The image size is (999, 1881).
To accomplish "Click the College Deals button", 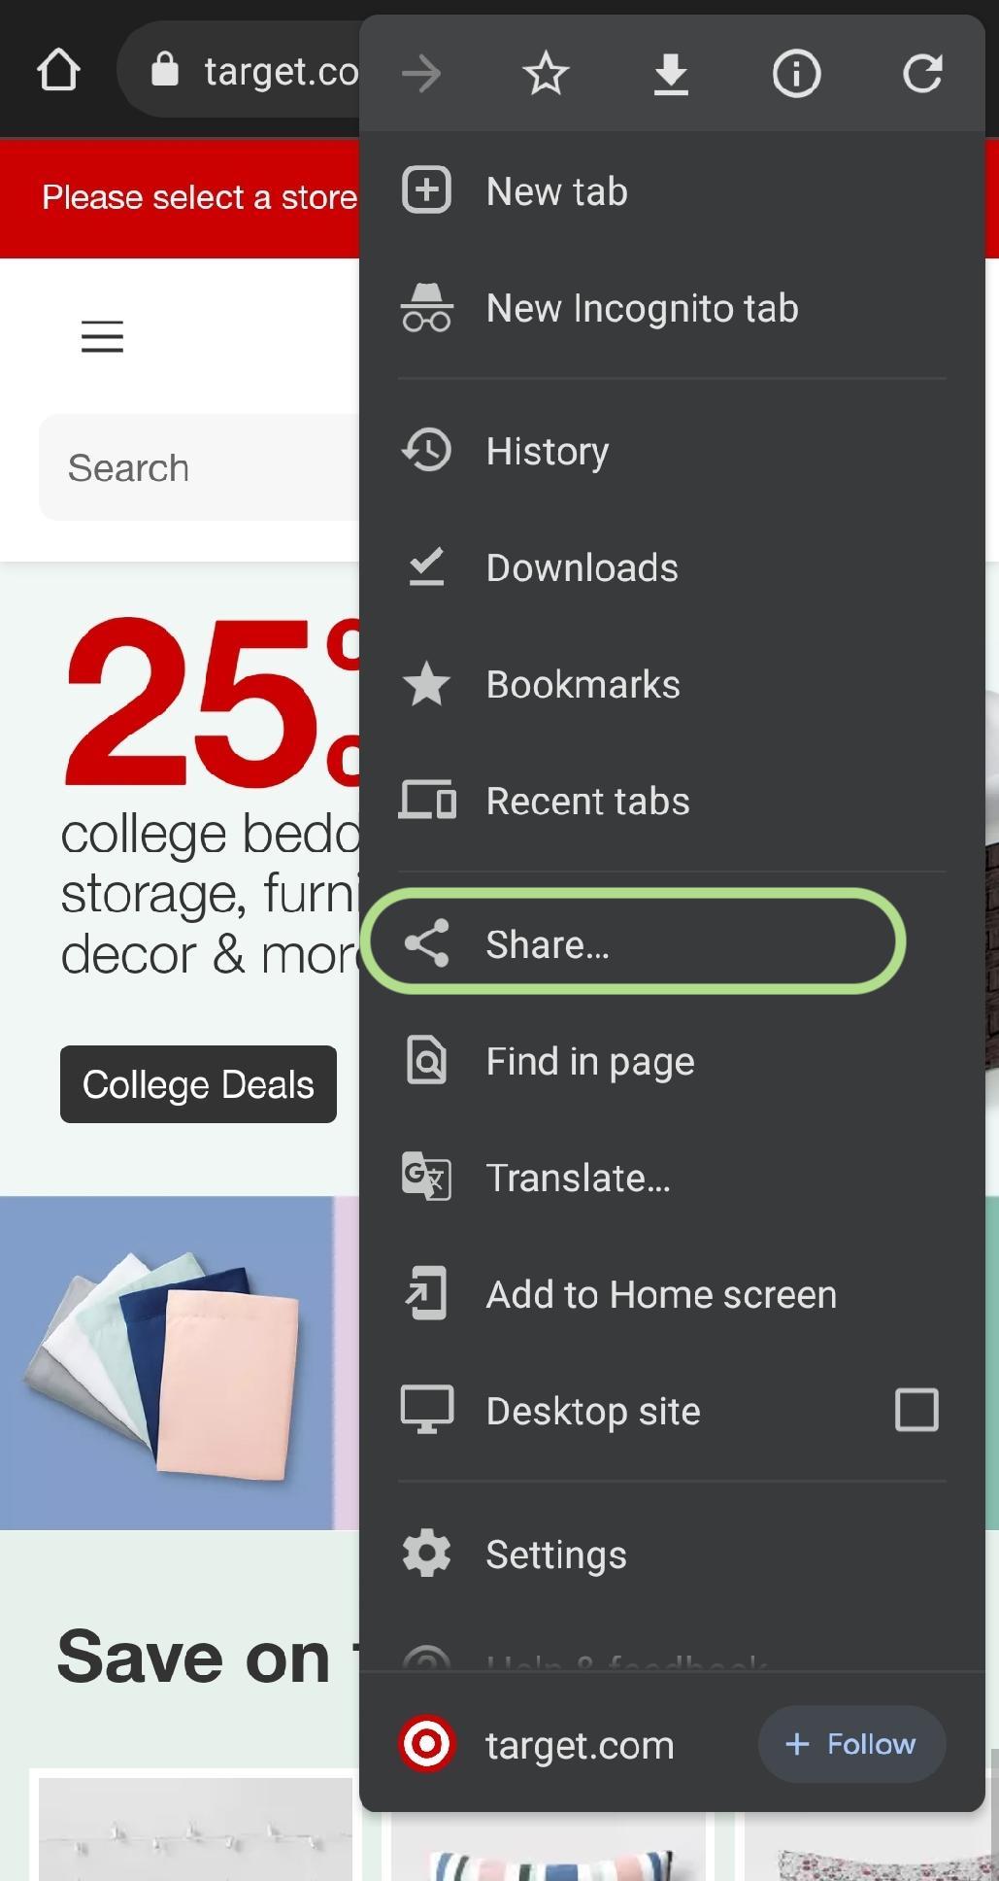I will 198,1084.
